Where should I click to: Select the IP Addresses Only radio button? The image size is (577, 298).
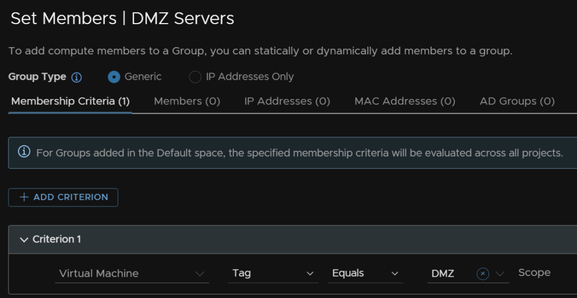195,77
